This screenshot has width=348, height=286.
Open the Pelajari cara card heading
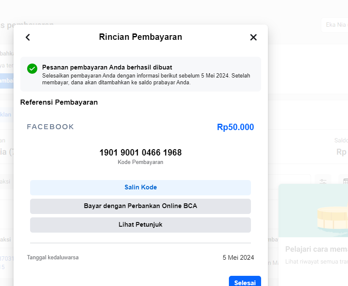(x=316, y=249)
